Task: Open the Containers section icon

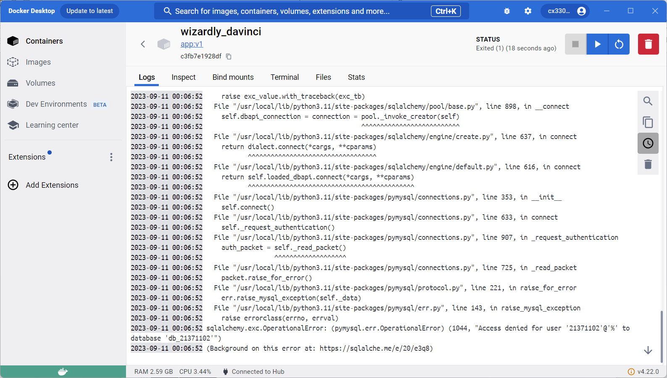Action: coord(13,41)
